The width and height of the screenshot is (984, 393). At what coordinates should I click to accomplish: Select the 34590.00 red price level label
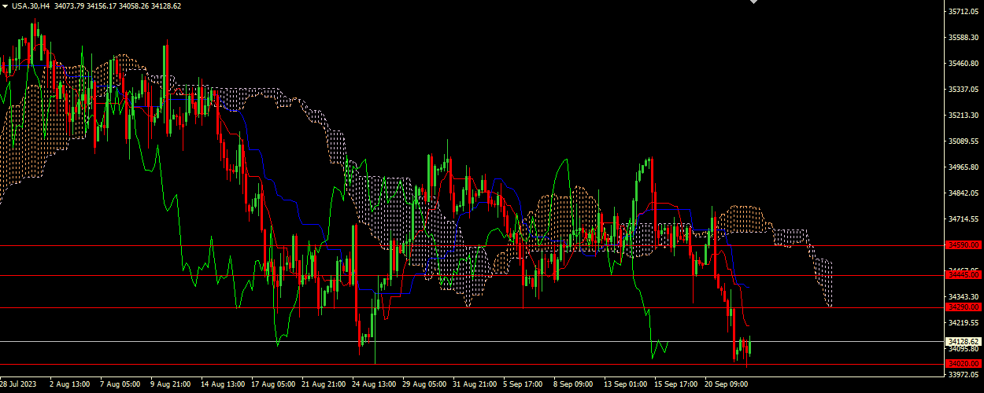point(963,245)
